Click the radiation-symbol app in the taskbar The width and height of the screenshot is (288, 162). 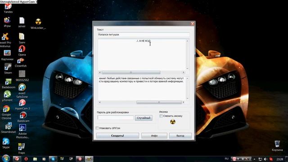[x=89, y=159]
